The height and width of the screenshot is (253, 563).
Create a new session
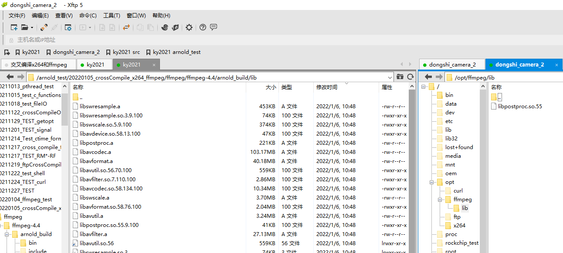[14, 27]
